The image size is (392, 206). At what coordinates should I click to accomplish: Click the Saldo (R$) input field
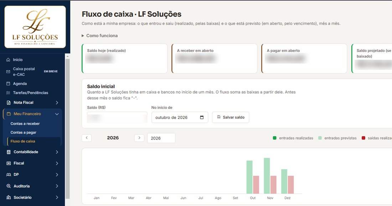click(117, 117)
